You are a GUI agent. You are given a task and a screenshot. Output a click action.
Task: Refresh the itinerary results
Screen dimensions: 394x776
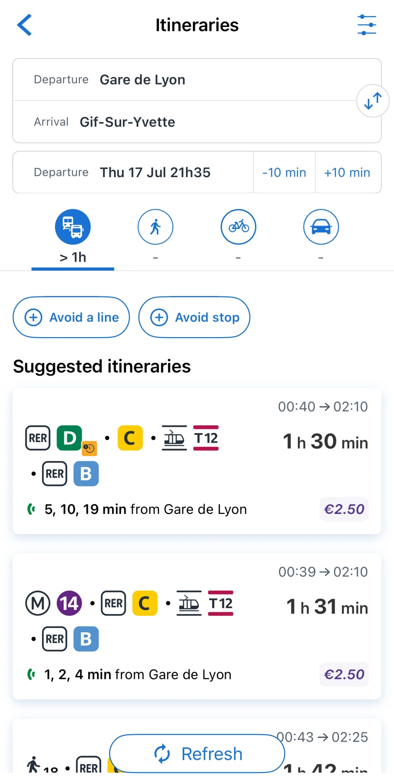pyautogui.click(x=197, y=753)
